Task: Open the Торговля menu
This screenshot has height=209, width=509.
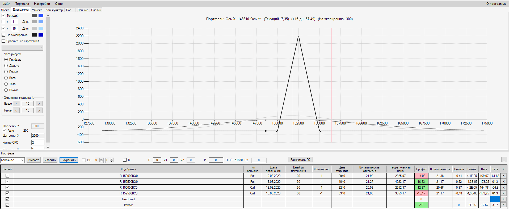Action: pos(22,4)
